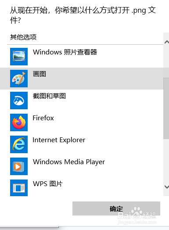Click the Windows Media Player icon

click(19, 166)
